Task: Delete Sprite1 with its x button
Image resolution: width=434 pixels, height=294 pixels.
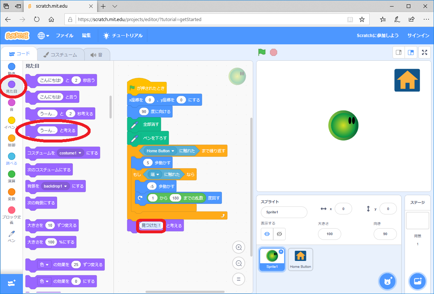Action: 281,251
